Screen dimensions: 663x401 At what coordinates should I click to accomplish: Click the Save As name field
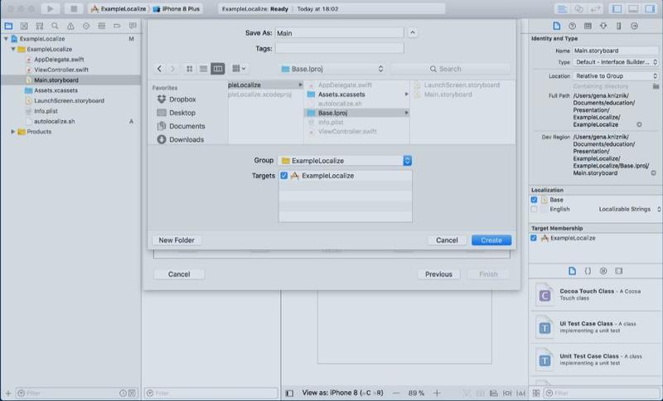pyautogui.click(x=339, y=33)
